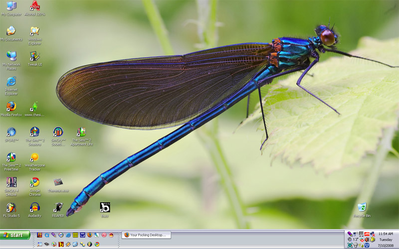Image resolution: width=399 pixels, height=249 pixels.
Task: Launch Google Chrome from the desktop
Action: pos(34,182)
